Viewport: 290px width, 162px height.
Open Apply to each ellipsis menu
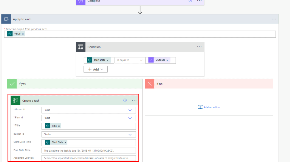click(x=274, y=19)
